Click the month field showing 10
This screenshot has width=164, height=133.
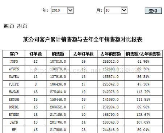tap(116, 10)
